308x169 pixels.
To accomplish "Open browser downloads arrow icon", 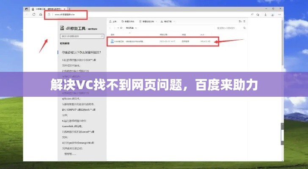I will click(x=265, y=14).
